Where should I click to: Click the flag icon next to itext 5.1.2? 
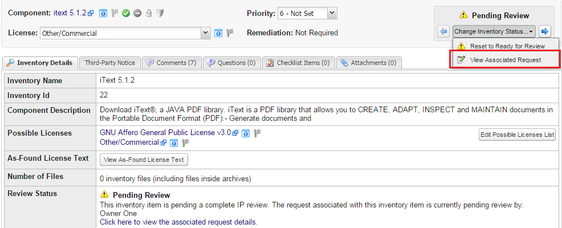click(115, 13)
